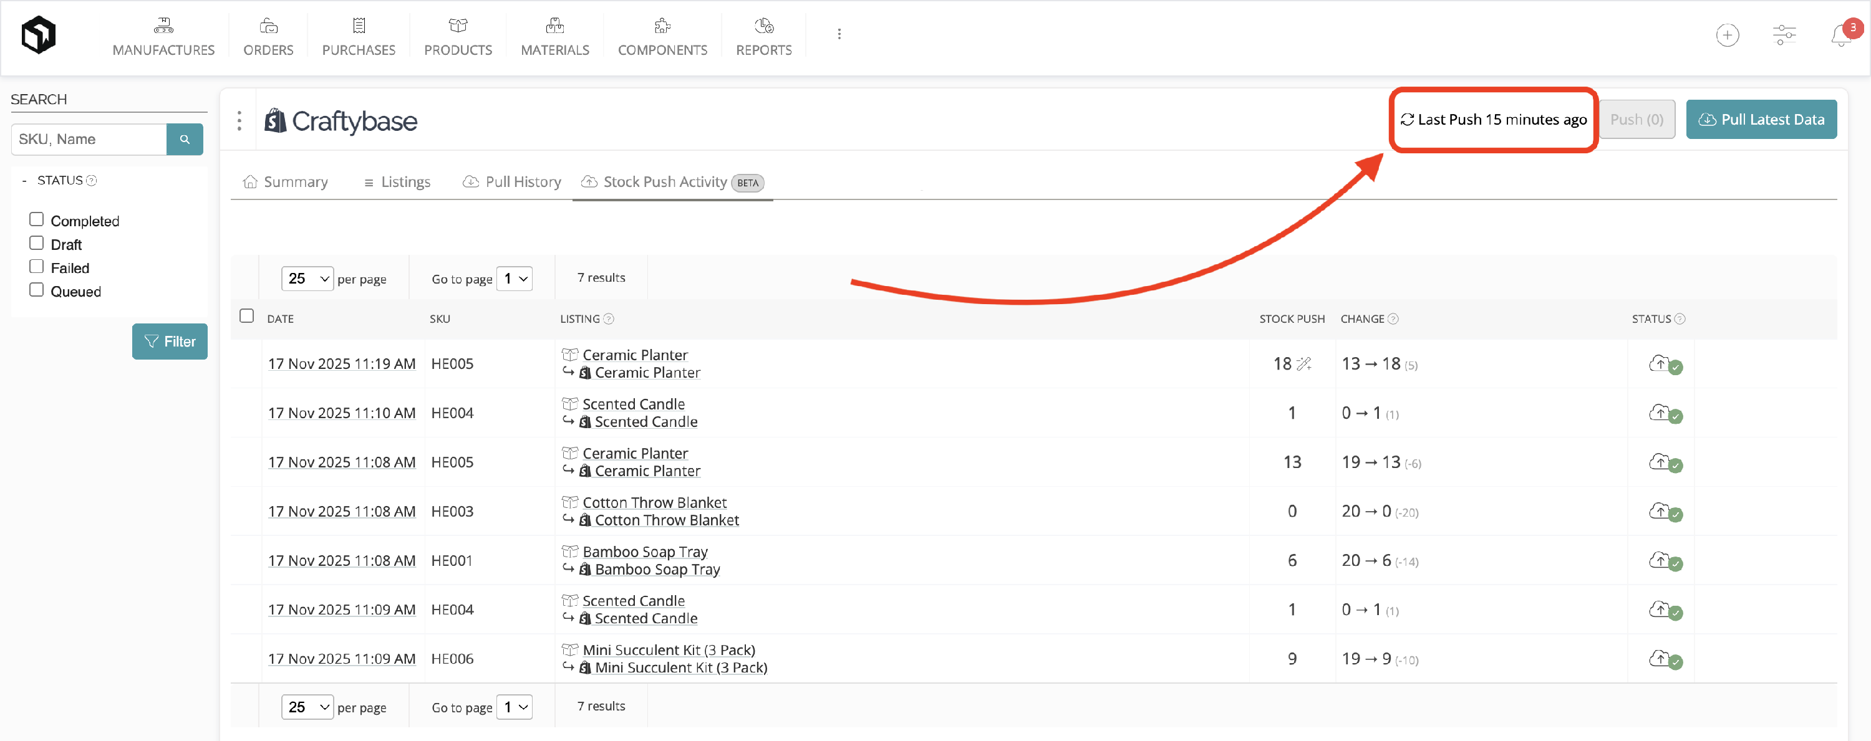This screenshot has height=741, width=1871.
Task: Click the top navigation overflow dots
Action: coord(839,34)
